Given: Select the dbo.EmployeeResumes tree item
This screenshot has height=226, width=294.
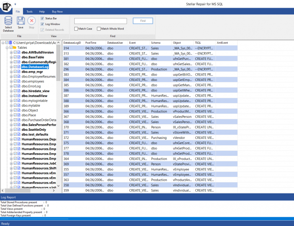Looking at the screenshot, I should [38, 76].
